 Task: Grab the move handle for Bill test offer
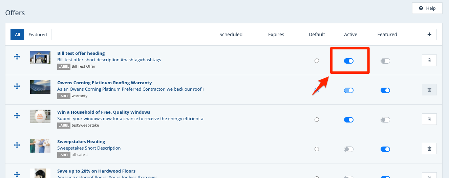pyautogui.click(x=17, y=57)
